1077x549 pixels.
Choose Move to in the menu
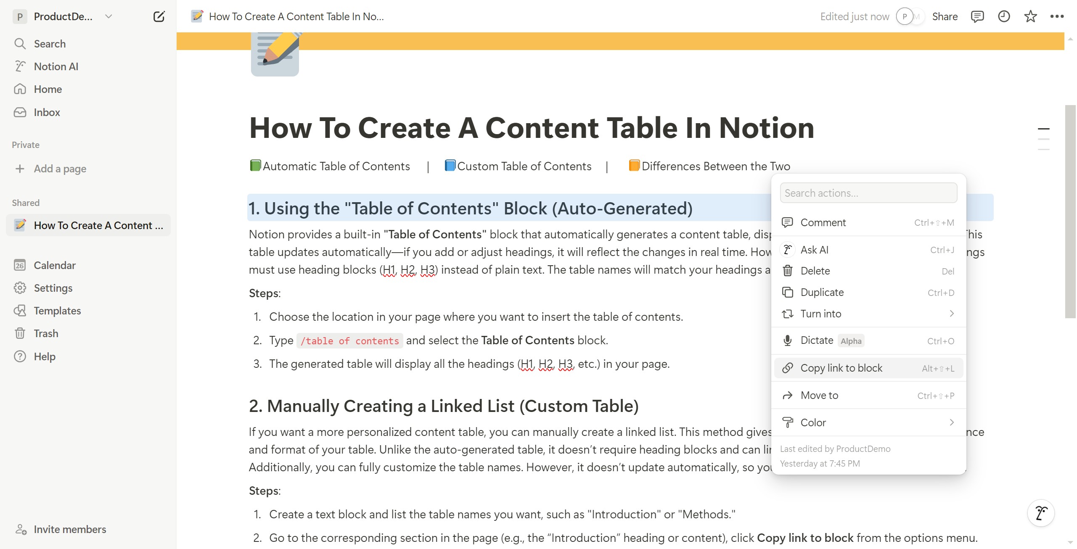coord(868,395)
